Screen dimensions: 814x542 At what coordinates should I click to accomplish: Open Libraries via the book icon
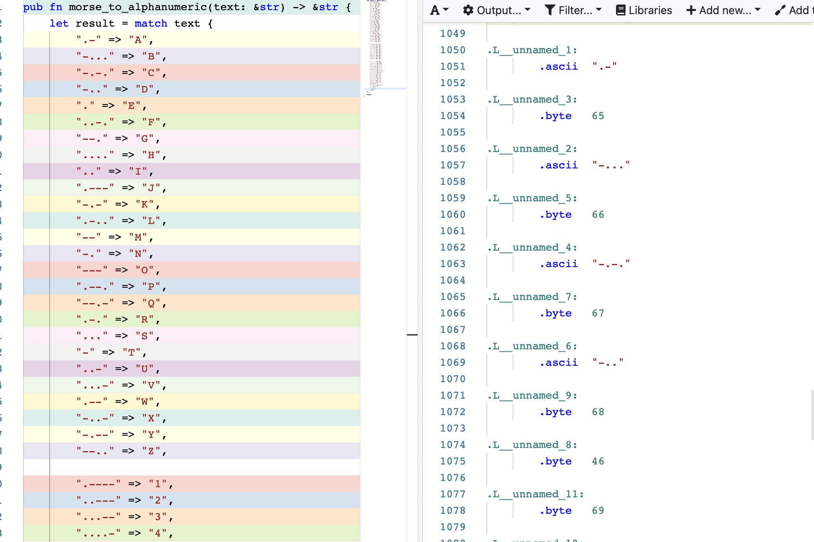click(620, 10)
